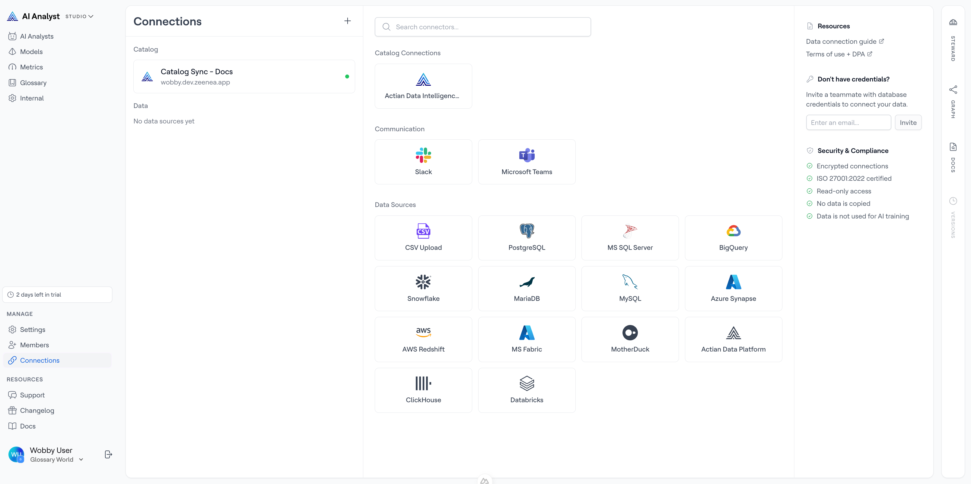Open the Snowflake connector
Image resolution: width=971 pixels, height=484 pixels.
(423, 288)
